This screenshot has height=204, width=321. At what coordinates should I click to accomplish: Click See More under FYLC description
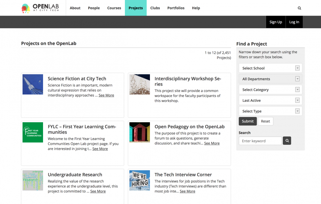coord(100,149)
